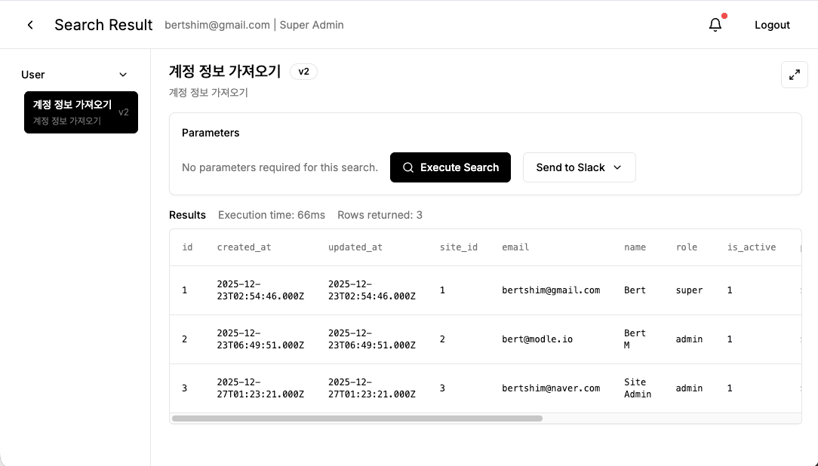Click the back arrow navigation icon
818x466 pixels.
[29, 25]
